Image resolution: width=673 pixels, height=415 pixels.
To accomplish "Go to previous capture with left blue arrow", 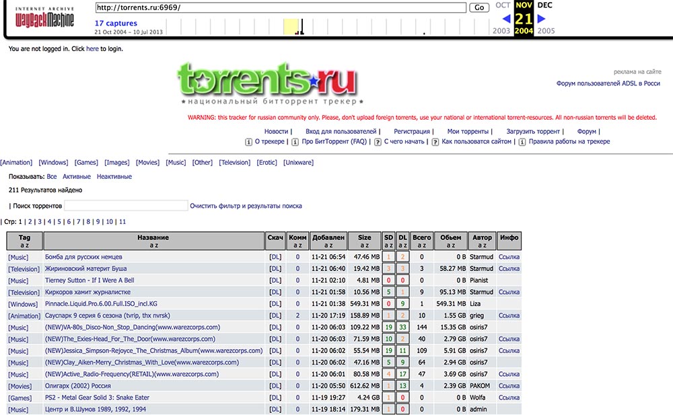I will coord(507,18).
